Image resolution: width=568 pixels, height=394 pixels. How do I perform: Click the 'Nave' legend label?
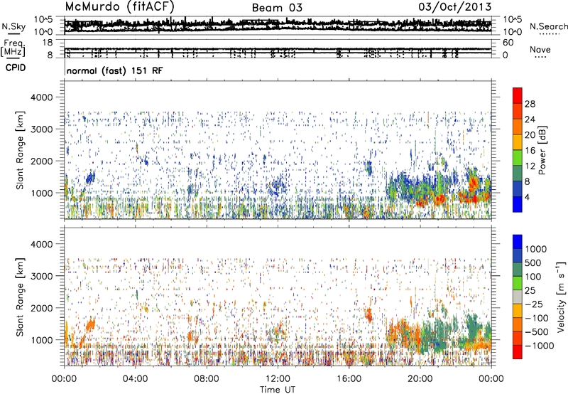tap(540, 50)
